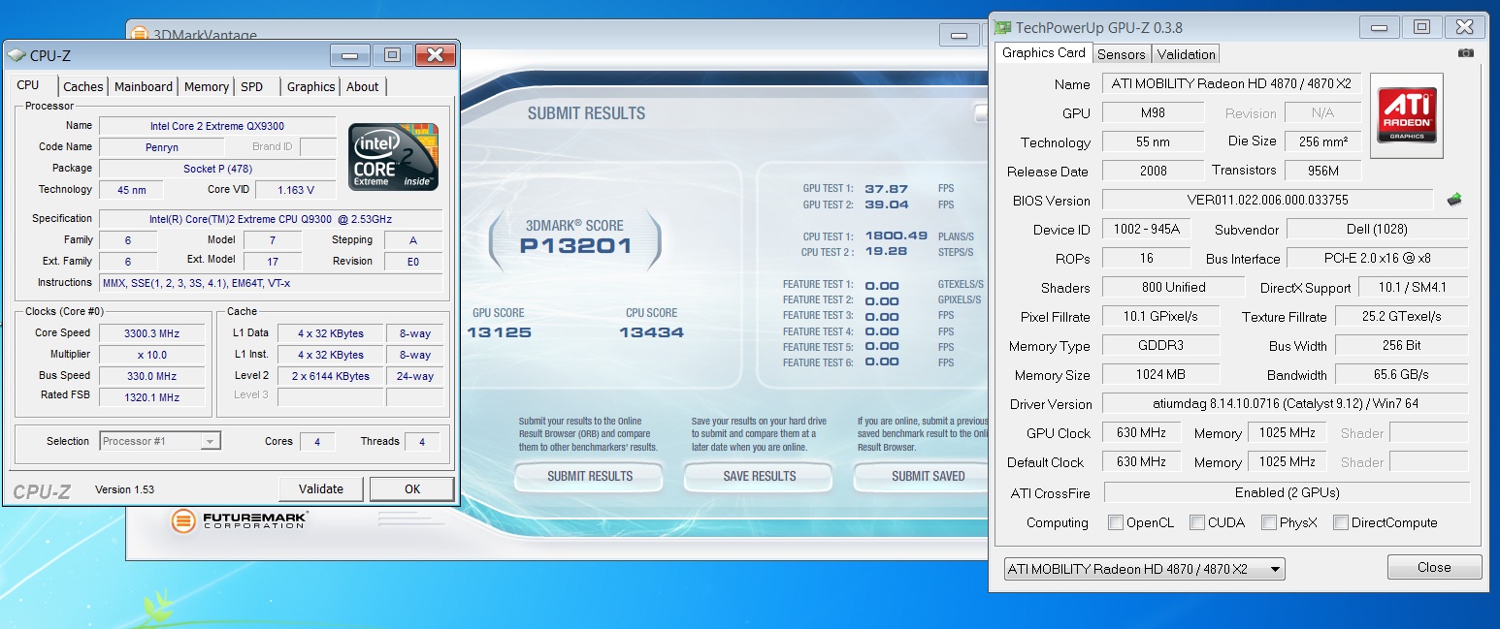Go to the SPD tab
Image resolution: width=1500 pixels, height=629 pixels.
tap(252, 86)
